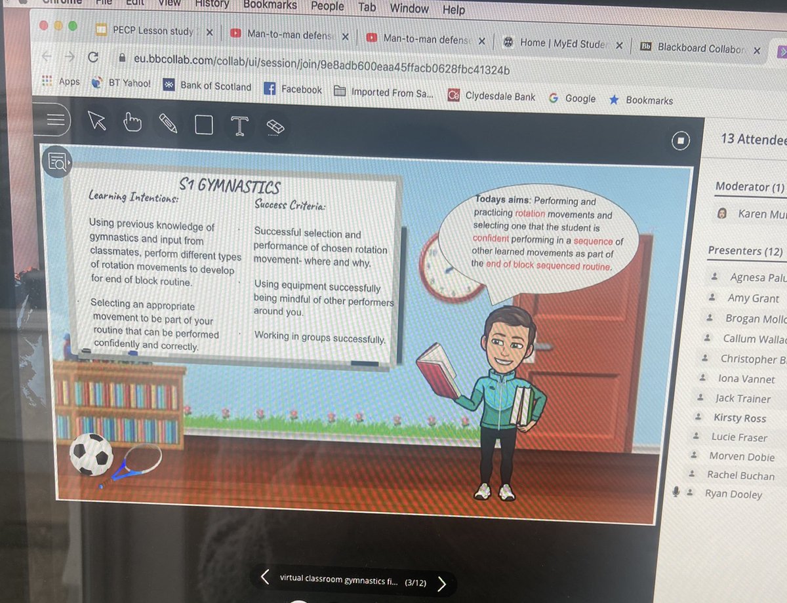Open the Bookmarks star shortcut
The height and width of the screenshot is (603, 787).
click(641, 100)
